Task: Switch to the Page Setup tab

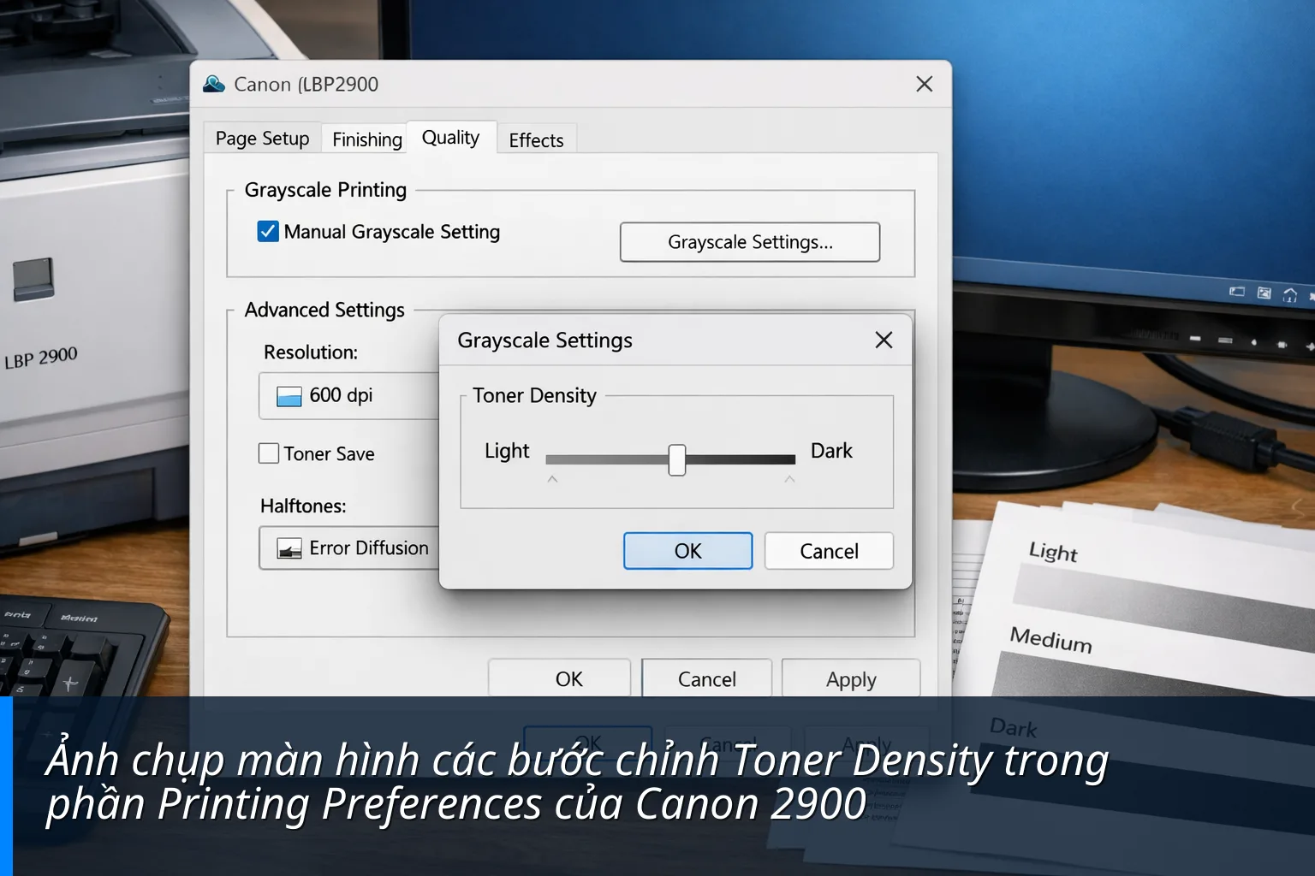Action: click(262, 139)
